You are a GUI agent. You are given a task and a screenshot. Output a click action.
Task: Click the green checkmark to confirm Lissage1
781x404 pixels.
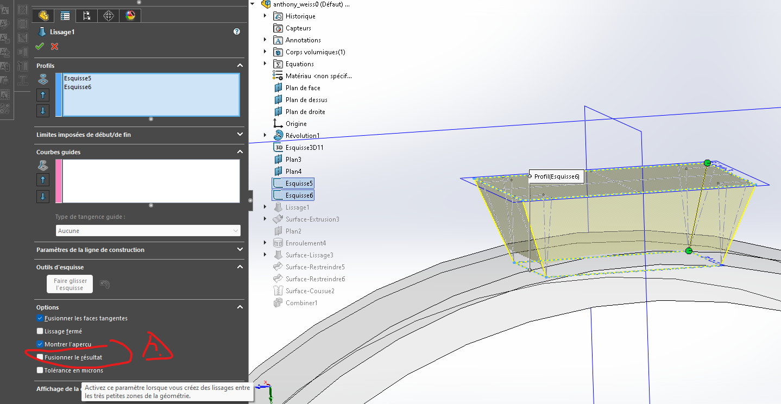pyautogui.click(x=40, y=47)
